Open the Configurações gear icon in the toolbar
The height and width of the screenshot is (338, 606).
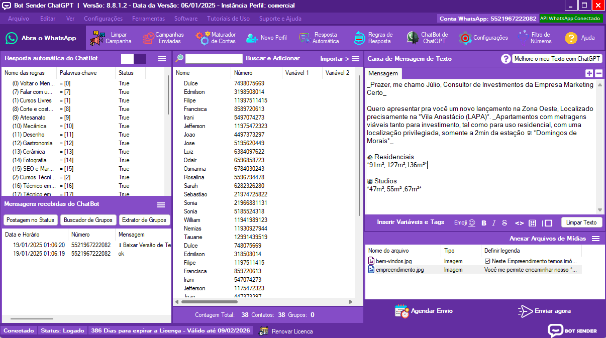click(x=465, y=38)
